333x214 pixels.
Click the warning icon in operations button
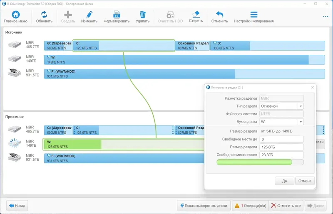coord(237,206)
